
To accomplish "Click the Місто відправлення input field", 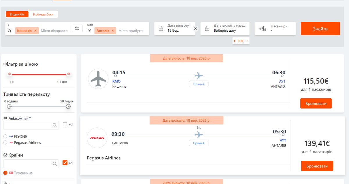I will [x=54, y=30].
